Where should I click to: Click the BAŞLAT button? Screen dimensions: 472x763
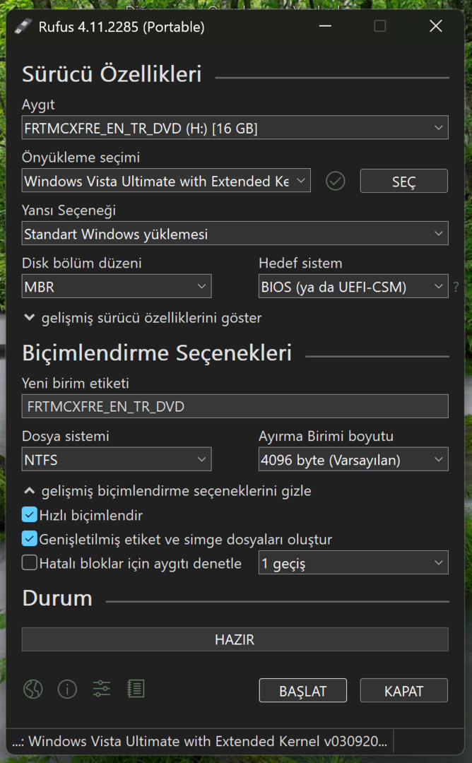click(302, 690)
